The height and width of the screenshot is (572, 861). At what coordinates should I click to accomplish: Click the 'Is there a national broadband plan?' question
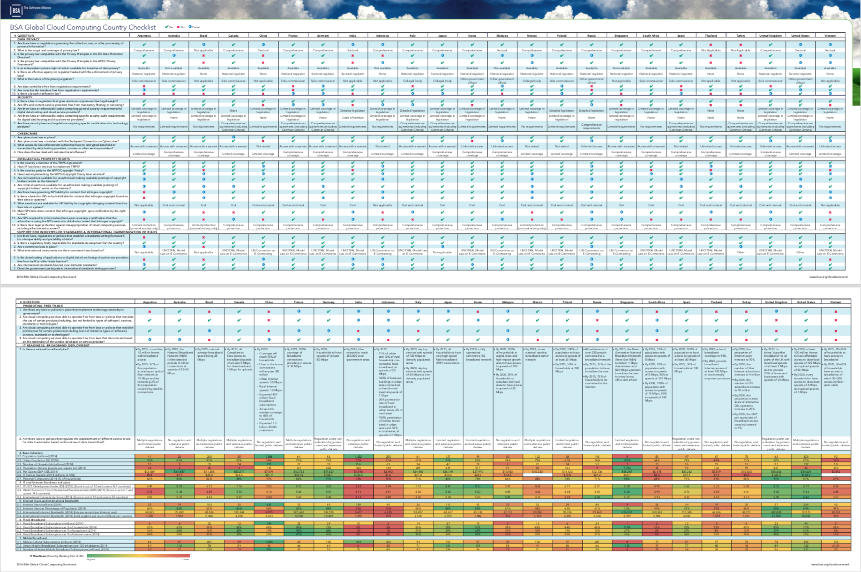click(46, 350)
